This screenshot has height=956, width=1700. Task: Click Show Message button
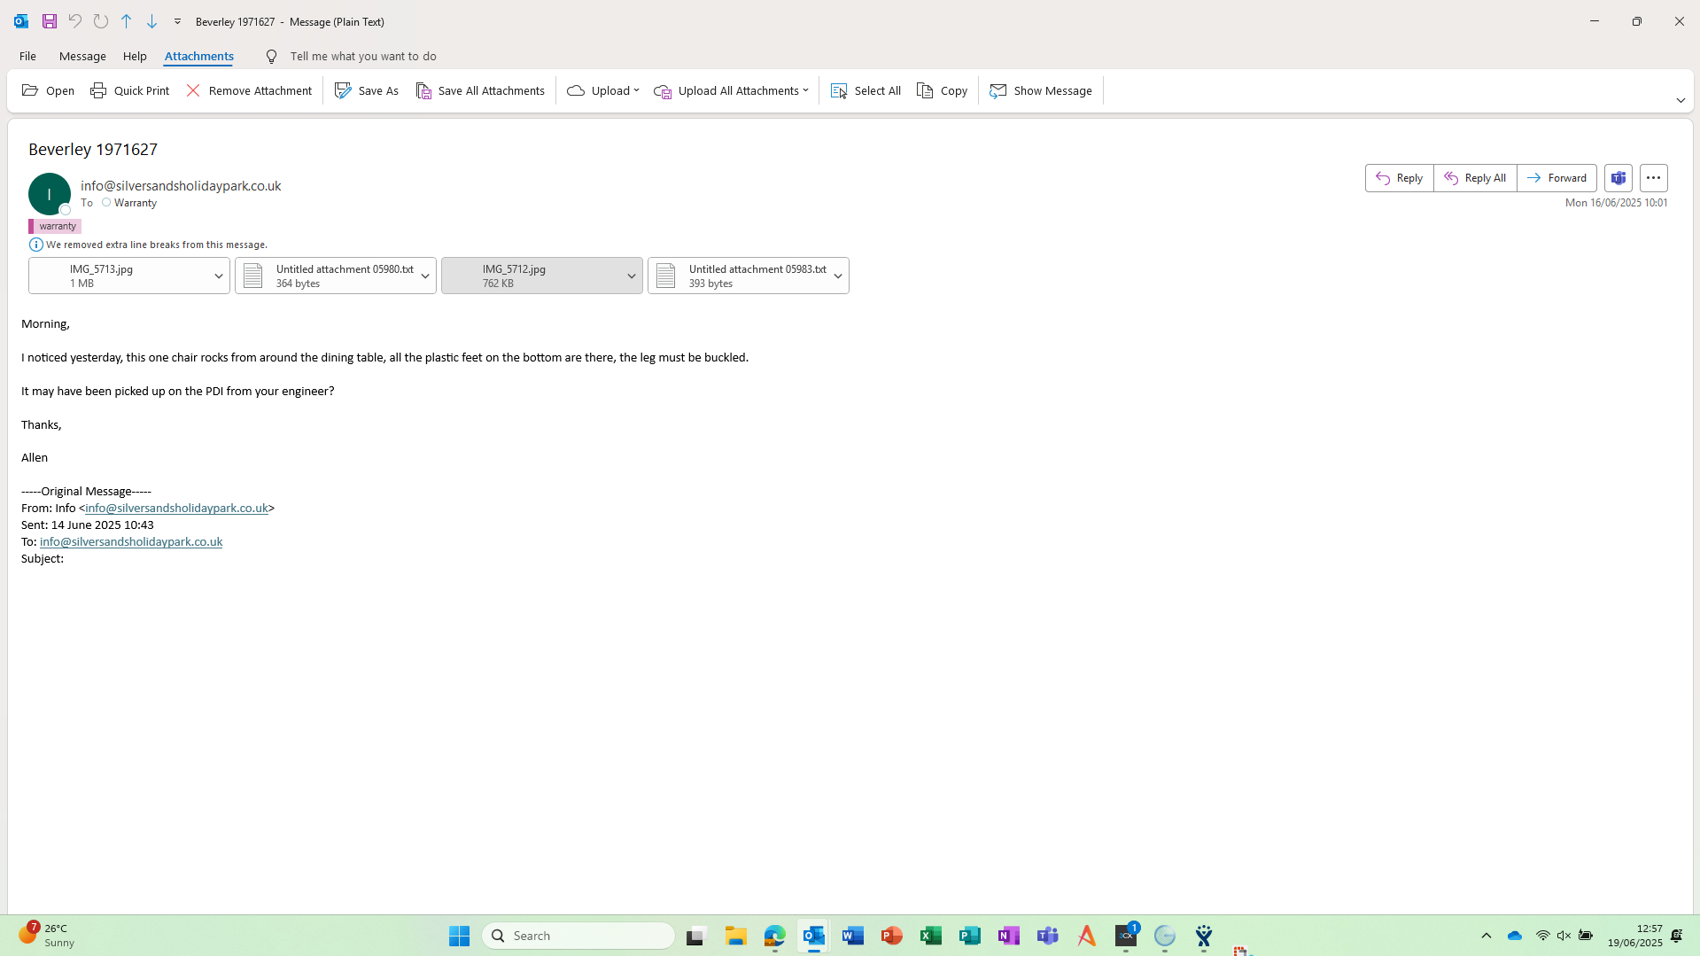click(x=1041, y=90)
